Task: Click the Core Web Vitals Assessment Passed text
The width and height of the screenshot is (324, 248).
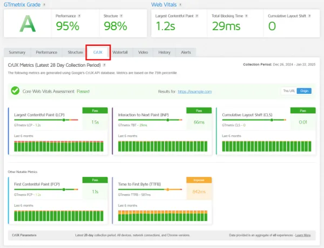Action: pos(56,92)
